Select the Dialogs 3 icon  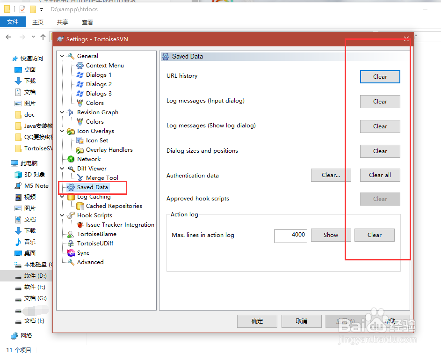coord(80,94)
